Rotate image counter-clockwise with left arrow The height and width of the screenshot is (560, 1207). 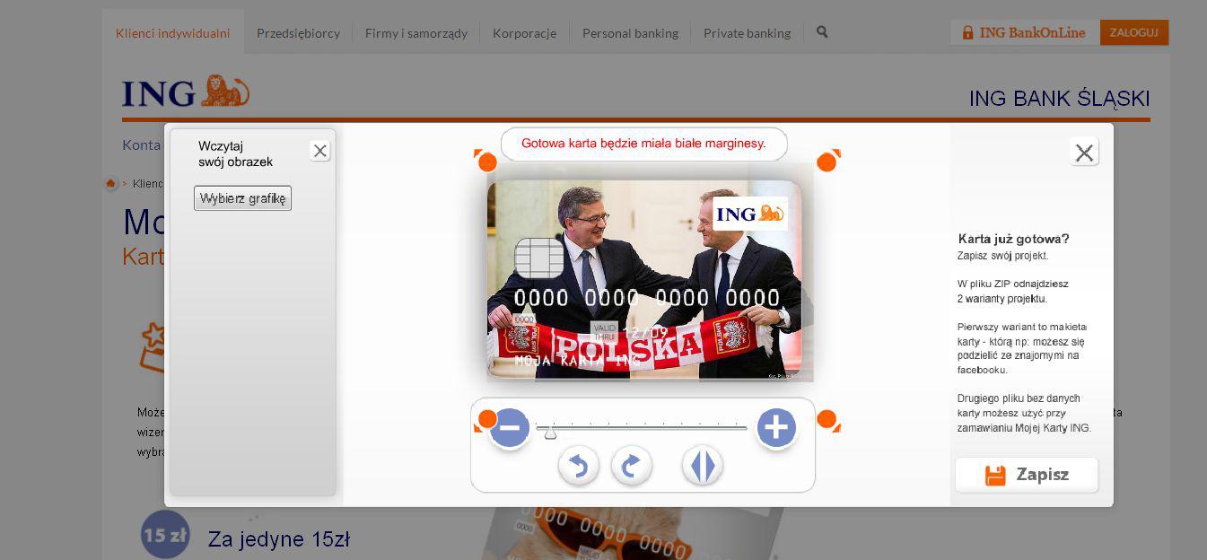579,466
